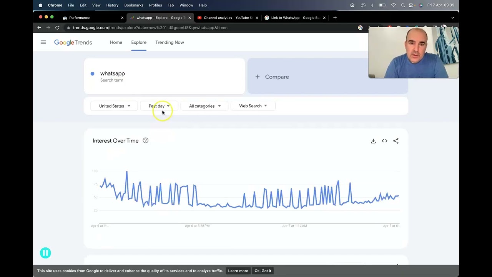
Task: Close the Channel analytics YouTube tab
Action: [257, 18]
